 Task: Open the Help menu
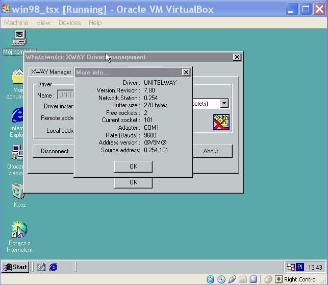[x=95, y=22]
